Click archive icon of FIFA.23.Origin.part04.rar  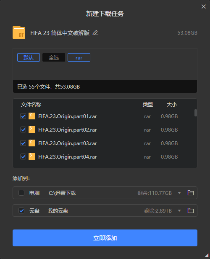tap(32, 156)
